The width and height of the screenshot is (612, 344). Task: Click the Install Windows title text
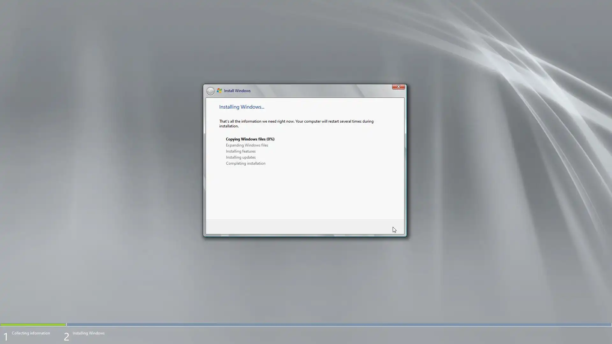pyautogui.click(x=237, y=91)
